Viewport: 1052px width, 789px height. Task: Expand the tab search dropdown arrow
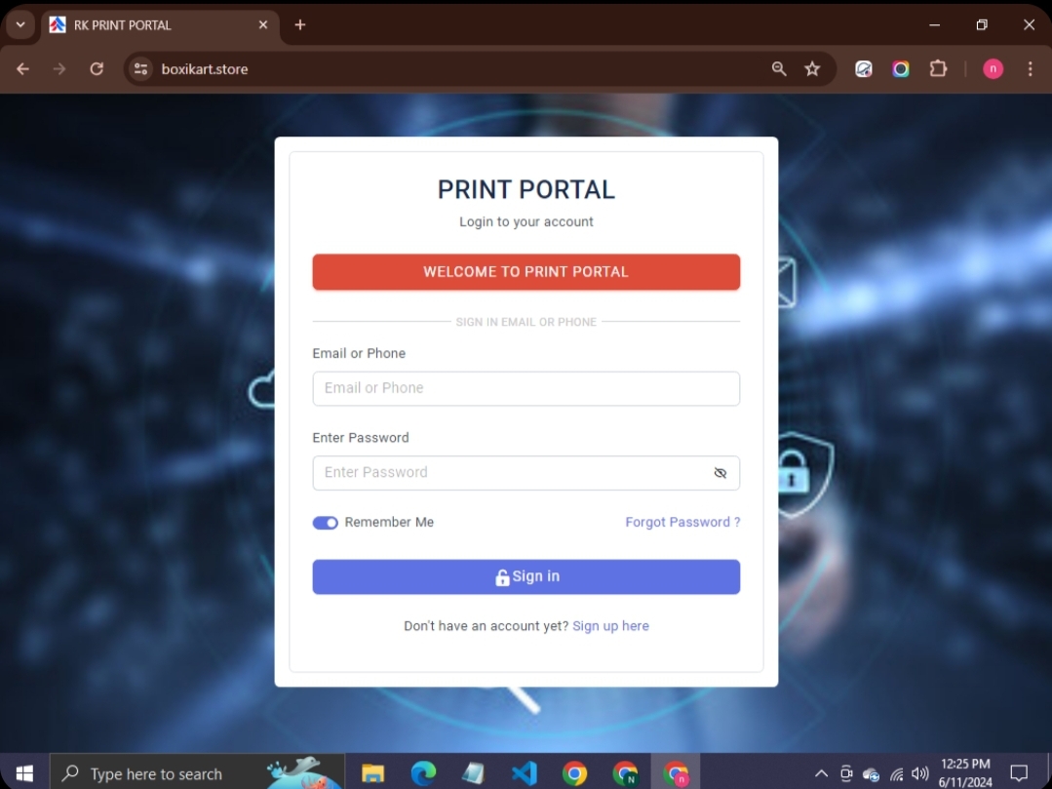[20, 24]
